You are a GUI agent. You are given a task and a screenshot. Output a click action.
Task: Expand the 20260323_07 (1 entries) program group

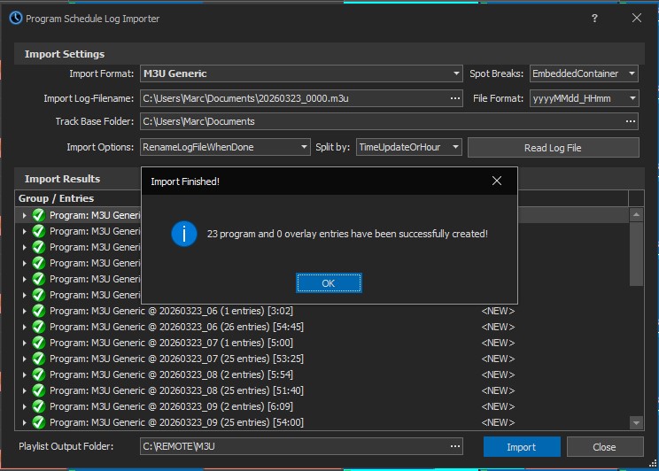click(x=24, y=343)
